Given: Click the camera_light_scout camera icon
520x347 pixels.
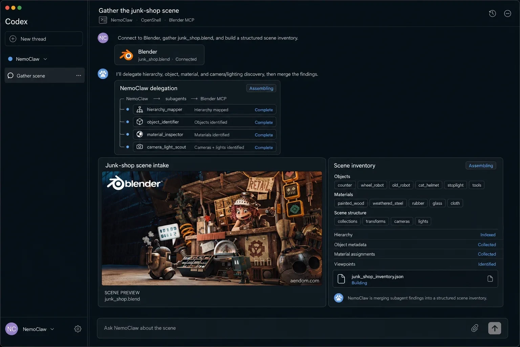Looking at the screenshot, I should click(x=139, y=147).
